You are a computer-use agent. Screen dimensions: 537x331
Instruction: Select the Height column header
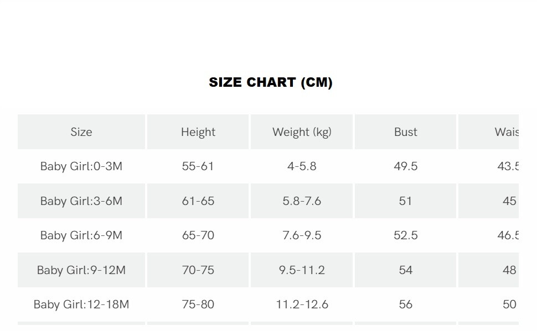point(198,132)
